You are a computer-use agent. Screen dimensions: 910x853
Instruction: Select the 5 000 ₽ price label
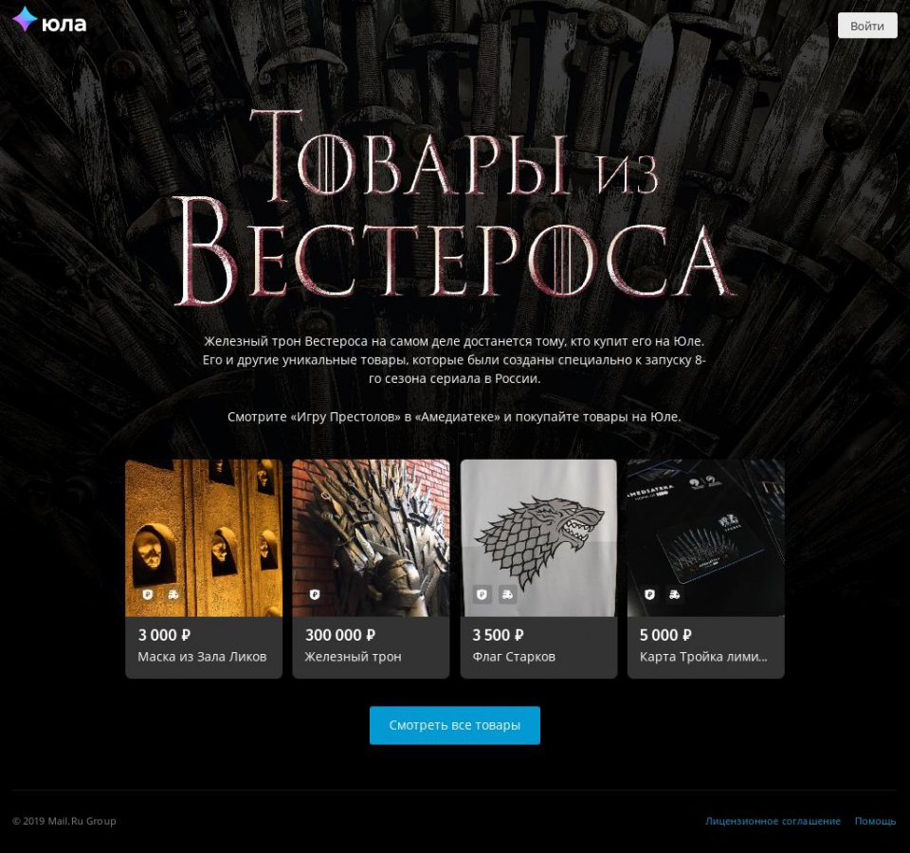(665, 635)
